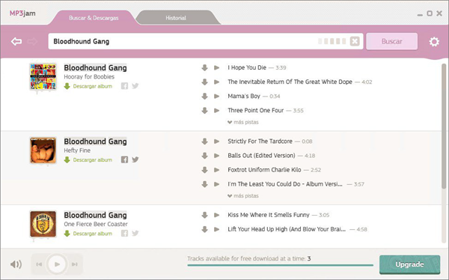Play Balls Out (Edited Version)

[x=217, y=156]
